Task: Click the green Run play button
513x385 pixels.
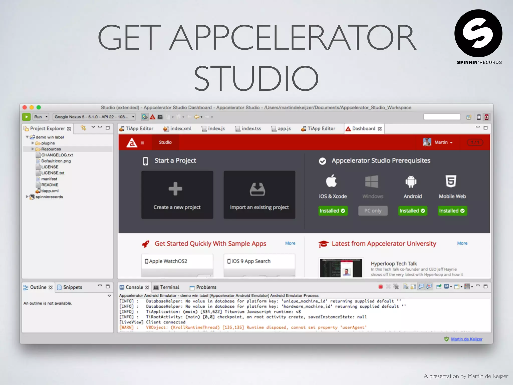Action: click(x=26, y=117)
